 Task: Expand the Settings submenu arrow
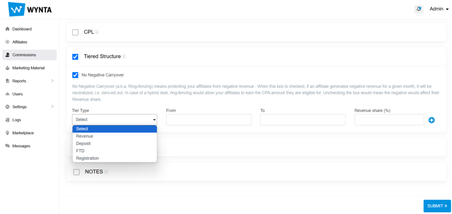coord(52,107)
